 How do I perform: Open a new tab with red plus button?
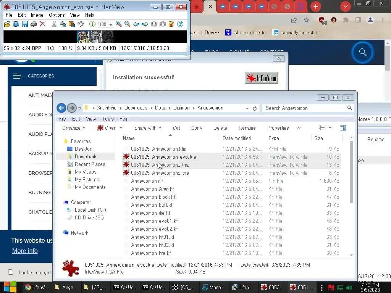316,6
